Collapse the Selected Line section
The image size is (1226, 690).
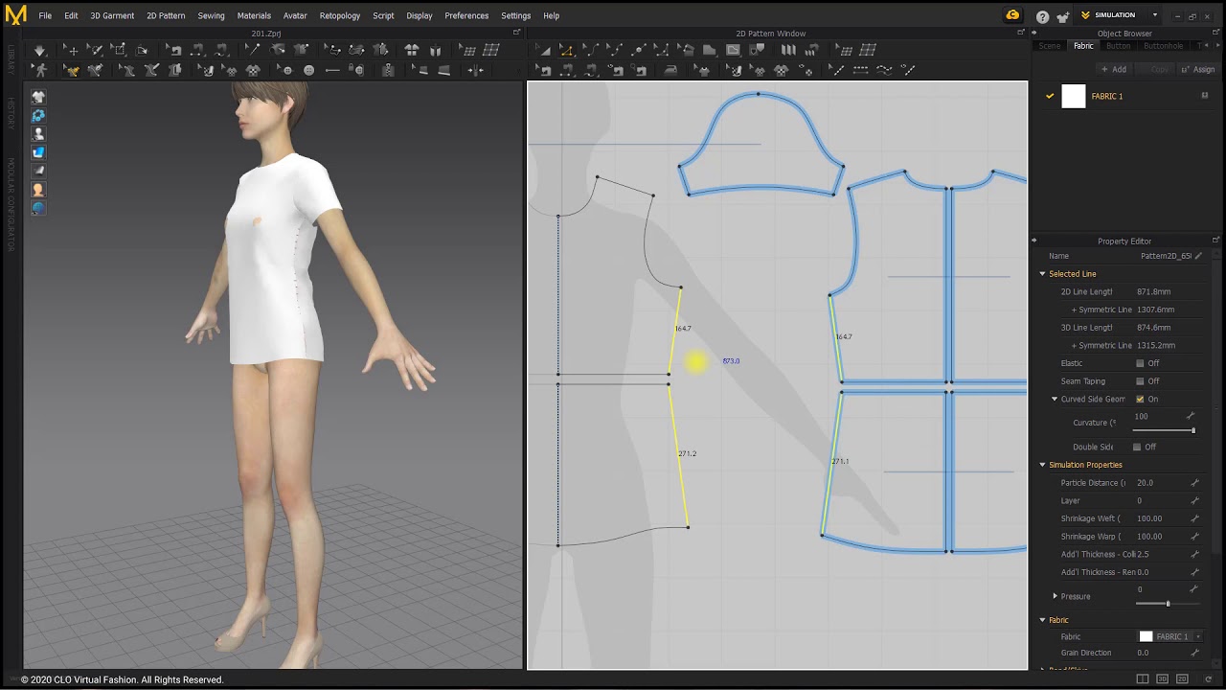click(1043, 274)
